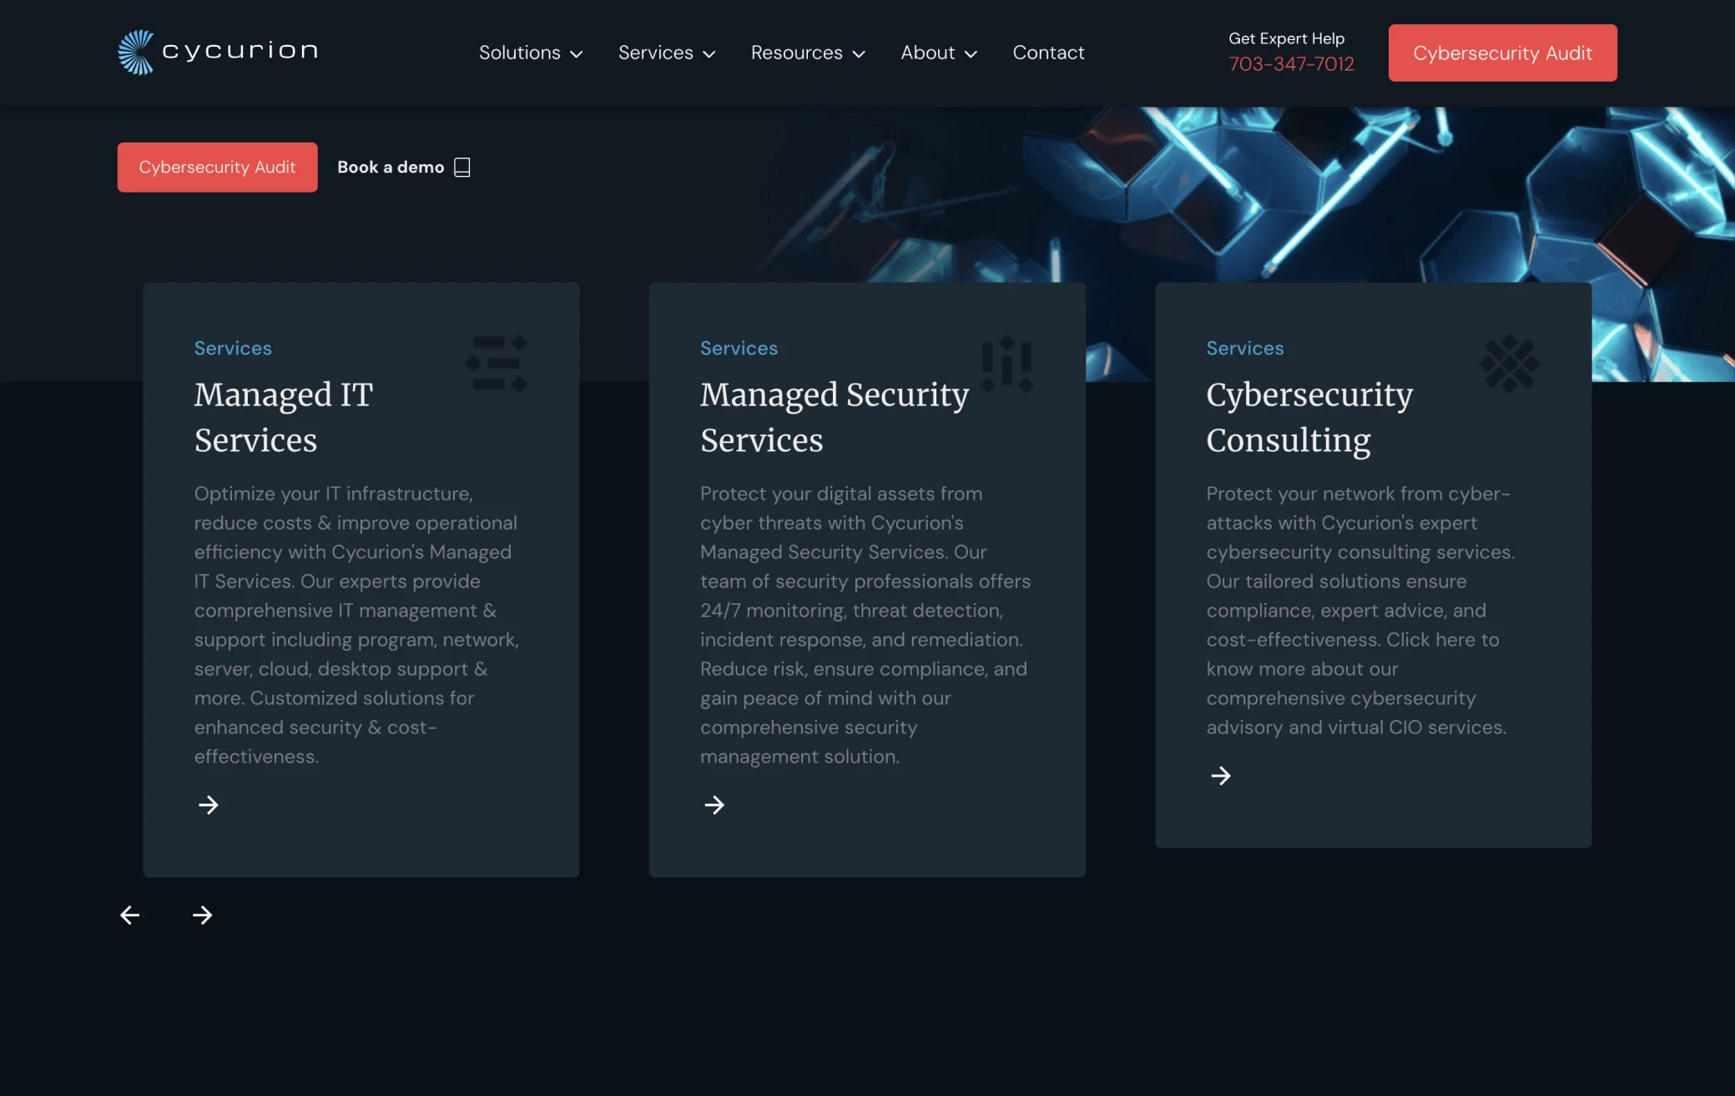
Task: Click the Book a demo link
Action: (x=391, y=167)
